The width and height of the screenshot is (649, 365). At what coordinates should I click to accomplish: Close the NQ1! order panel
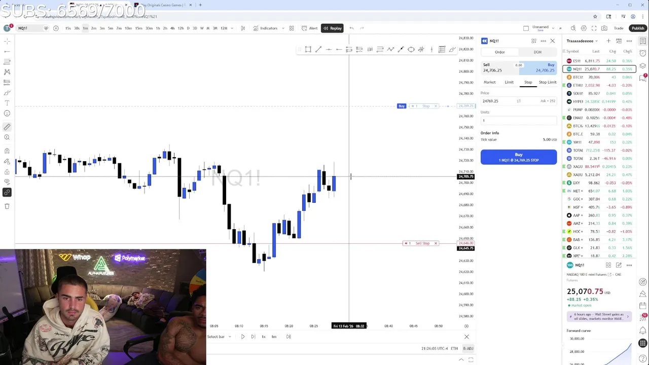point(553,41)
